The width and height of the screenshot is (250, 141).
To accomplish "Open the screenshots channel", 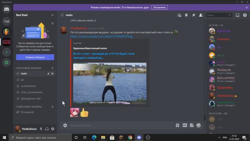I will click(x=35, y=86).
